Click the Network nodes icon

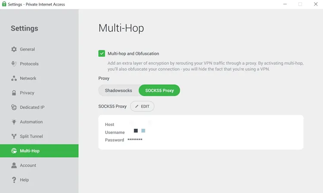[x=14, y=79]
